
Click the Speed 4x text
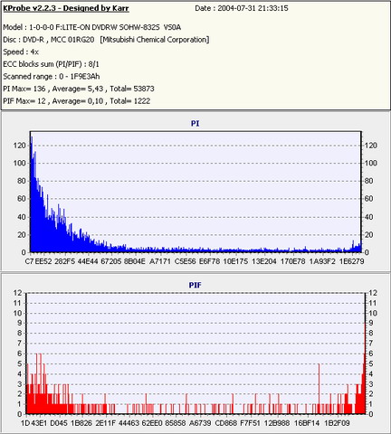pyautogui.click(x=21, y=52)
